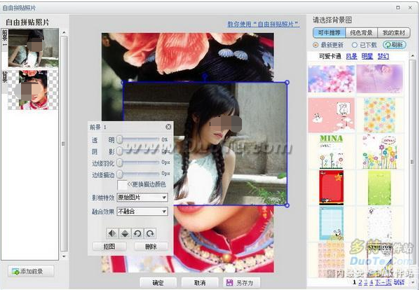420x290 pixels.
Task: Rotate foreground clockwise icon
Action: tap(150, 233)
